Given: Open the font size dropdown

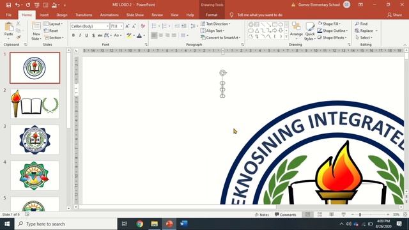Looking at the screenshot, I should (x=121, y=26).
